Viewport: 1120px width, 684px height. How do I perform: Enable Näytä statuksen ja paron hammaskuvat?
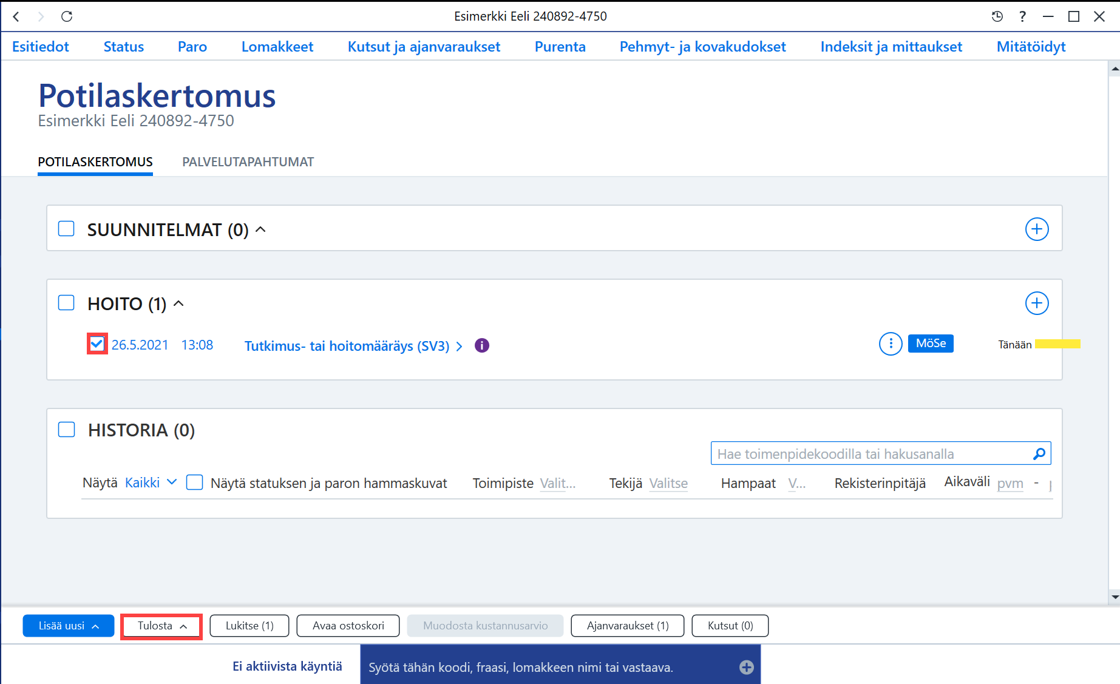194,483
